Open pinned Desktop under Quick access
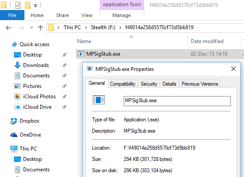 click(32, 55)
